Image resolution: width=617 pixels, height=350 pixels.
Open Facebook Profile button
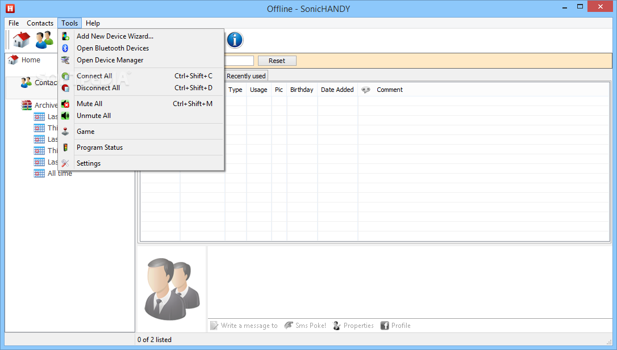pyautogui.click(x=395, y=325)
